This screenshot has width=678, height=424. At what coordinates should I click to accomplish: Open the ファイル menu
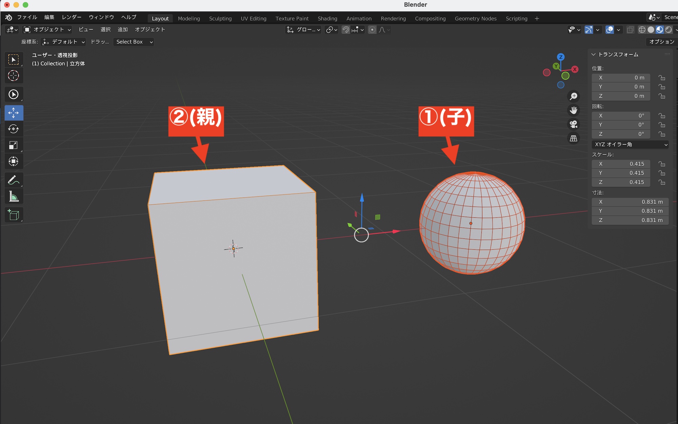click(x=27, y=17)
